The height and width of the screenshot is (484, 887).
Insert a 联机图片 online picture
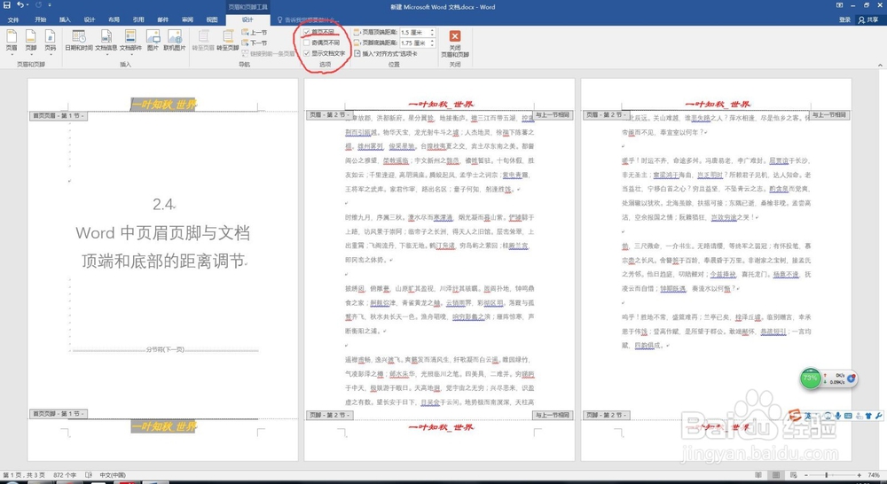175,42
